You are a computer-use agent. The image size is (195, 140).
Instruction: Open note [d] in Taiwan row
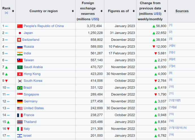174,59
